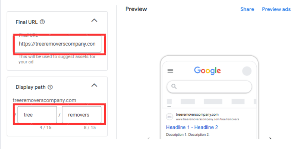
Task: Click the gray profile avatar in preview
Action: pos(247,71)
